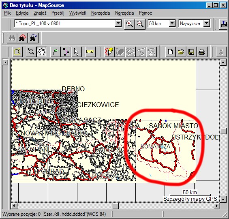
Task: Click the greyed Track Join tool
Action: pyautogui.click(x=141, y=52)
